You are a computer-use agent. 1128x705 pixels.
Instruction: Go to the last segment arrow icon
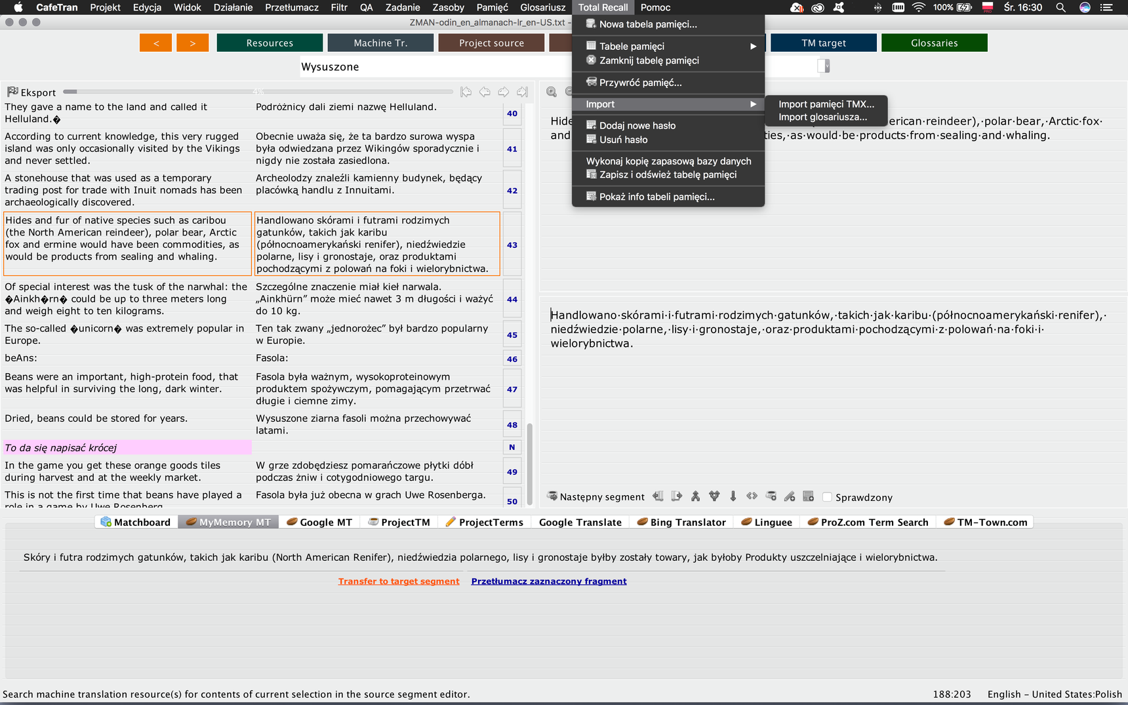coord(522,92)
